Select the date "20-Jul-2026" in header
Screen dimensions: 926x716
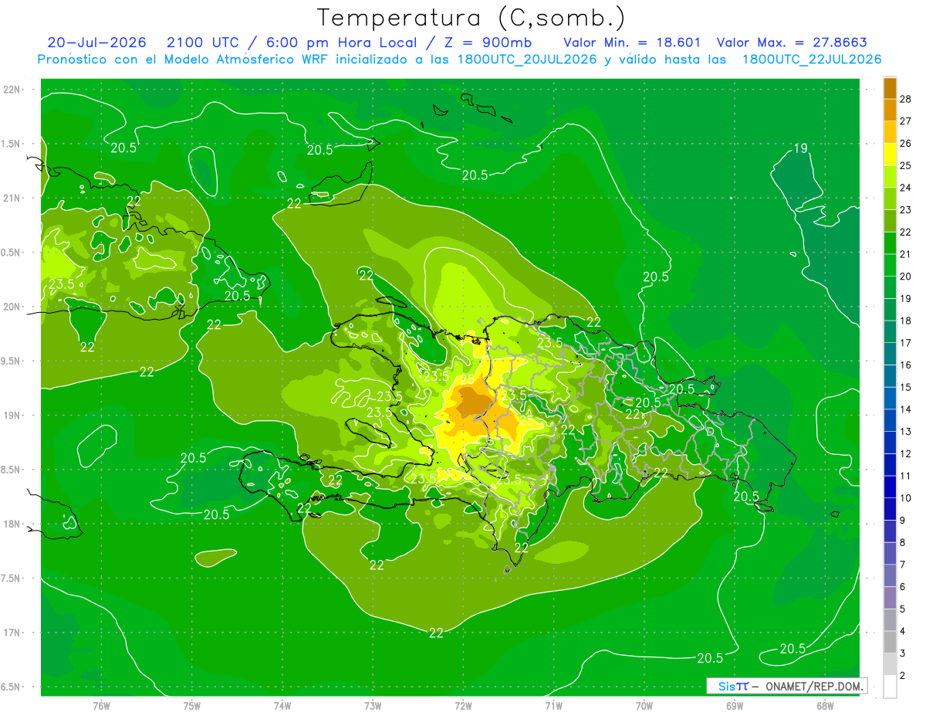coord(96,42)
